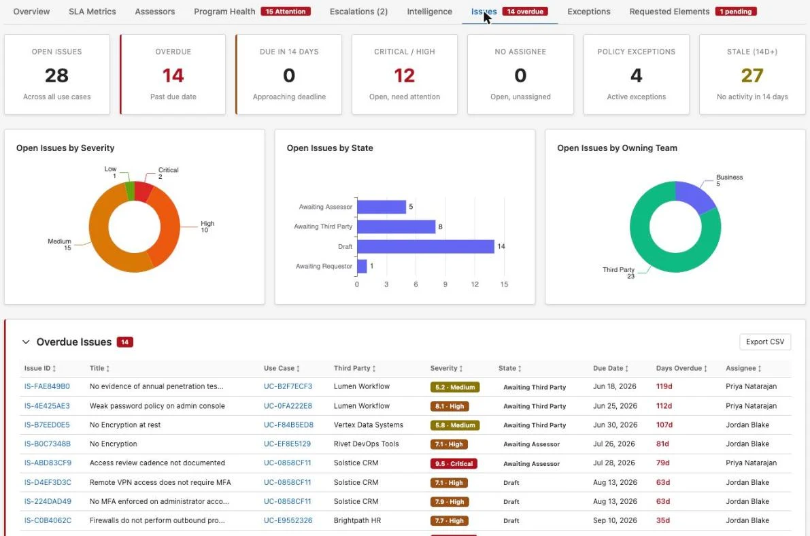
Task: Click the Critical / High 12 card
Action: (405, 74)
